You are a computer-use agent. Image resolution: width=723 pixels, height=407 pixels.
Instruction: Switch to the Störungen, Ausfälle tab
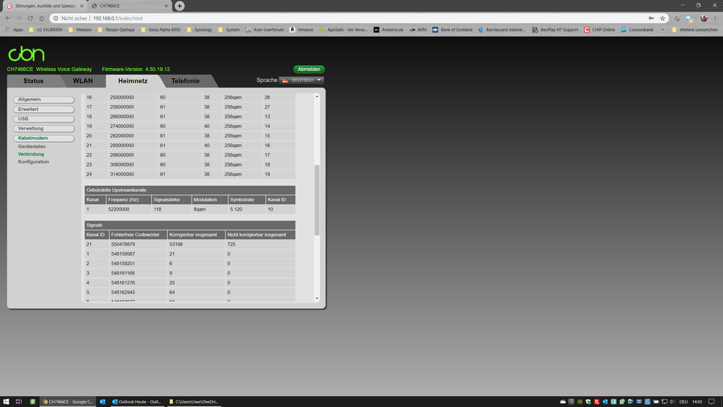click(x=45, y=6)
